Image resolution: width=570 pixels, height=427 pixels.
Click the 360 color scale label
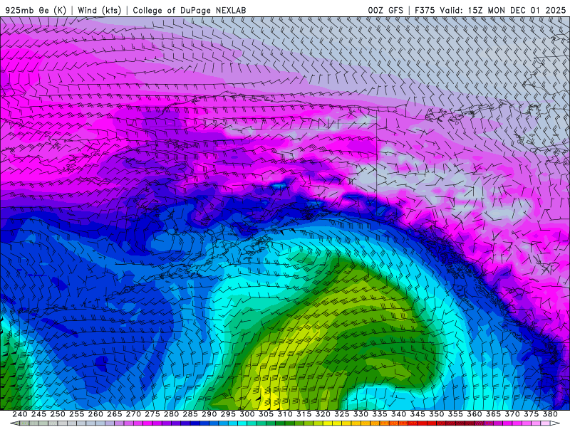474,414
